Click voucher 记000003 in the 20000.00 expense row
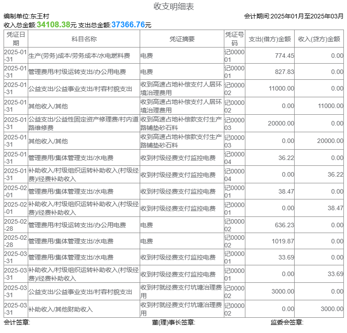 pos(234,124)
